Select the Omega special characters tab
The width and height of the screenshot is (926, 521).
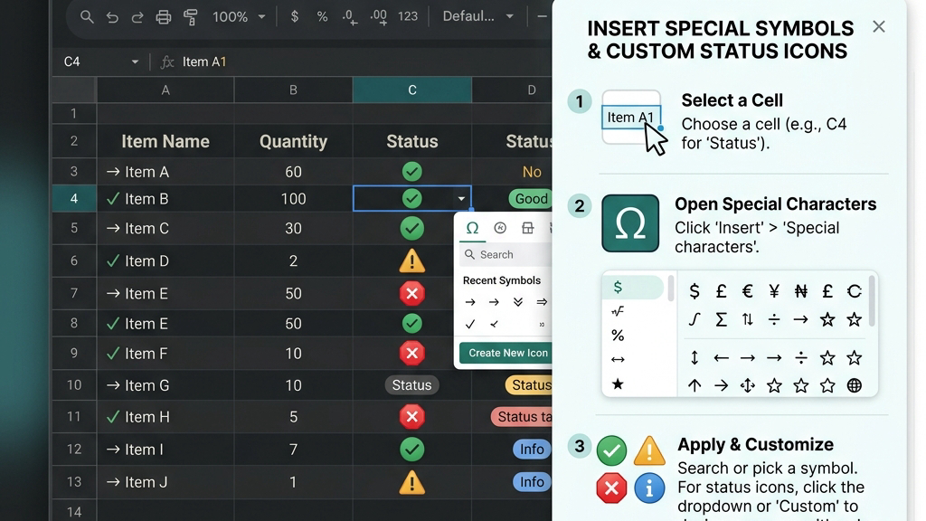point(472,228)
